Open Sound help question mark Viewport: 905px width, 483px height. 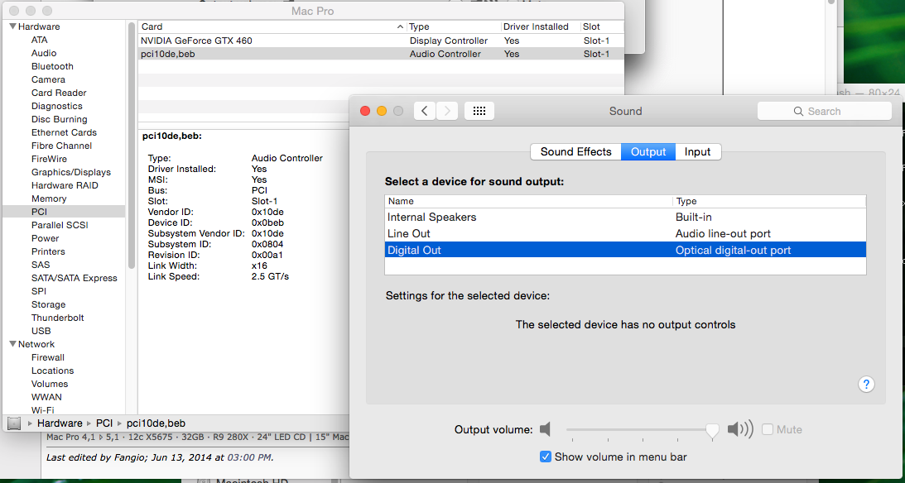[866, 385]
